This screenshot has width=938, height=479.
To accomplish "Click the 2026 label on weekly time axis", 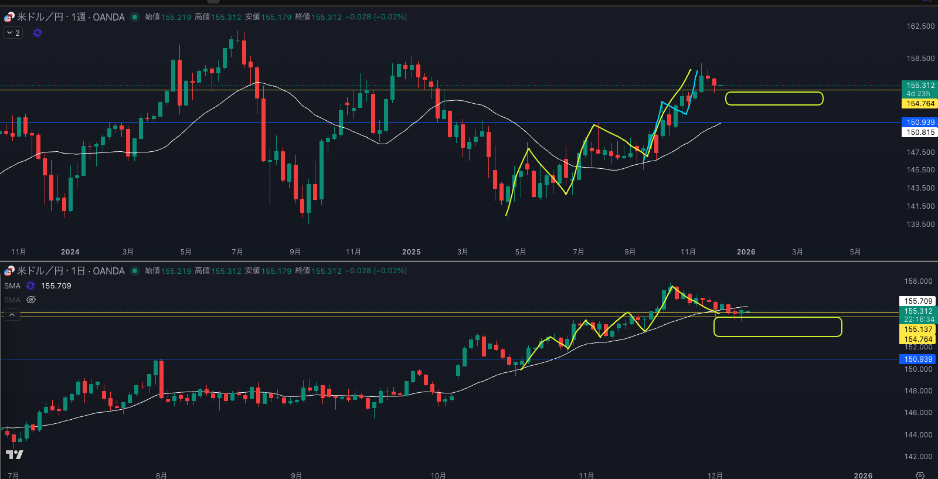I will click(746, 252).
